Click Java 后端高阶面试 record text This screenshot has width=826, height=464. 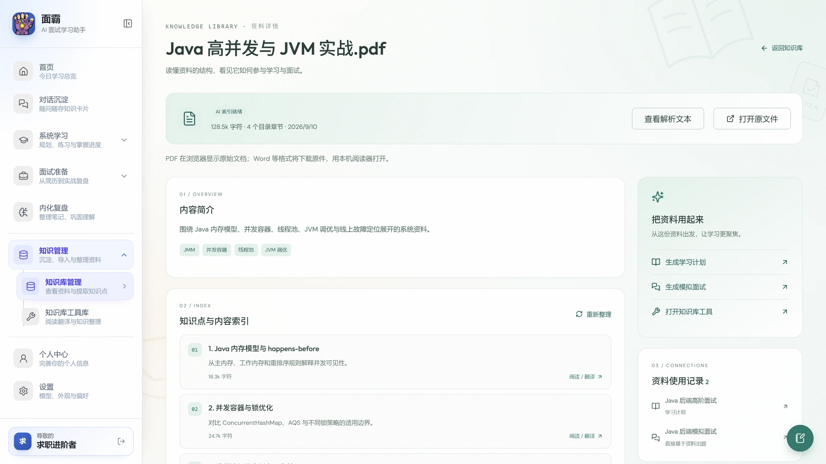(x=691, y=401)
